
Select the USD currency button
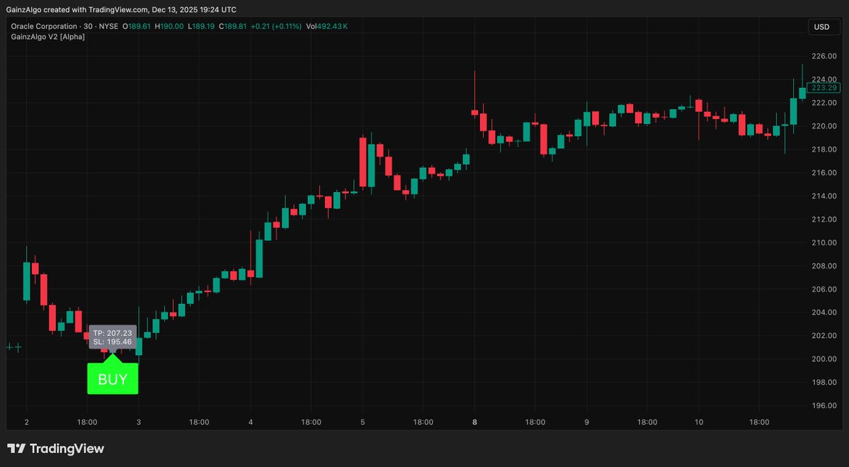coord(823,26)
